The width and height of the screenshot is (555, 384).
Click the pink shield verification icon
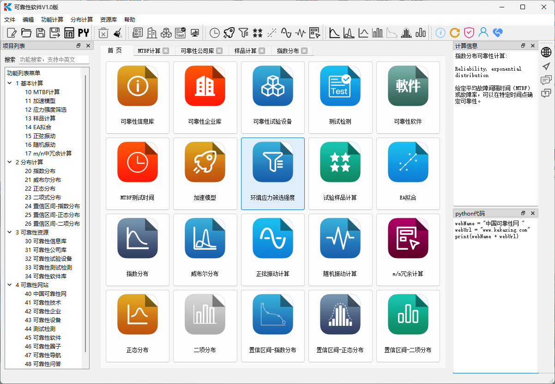tap(469, 32)
